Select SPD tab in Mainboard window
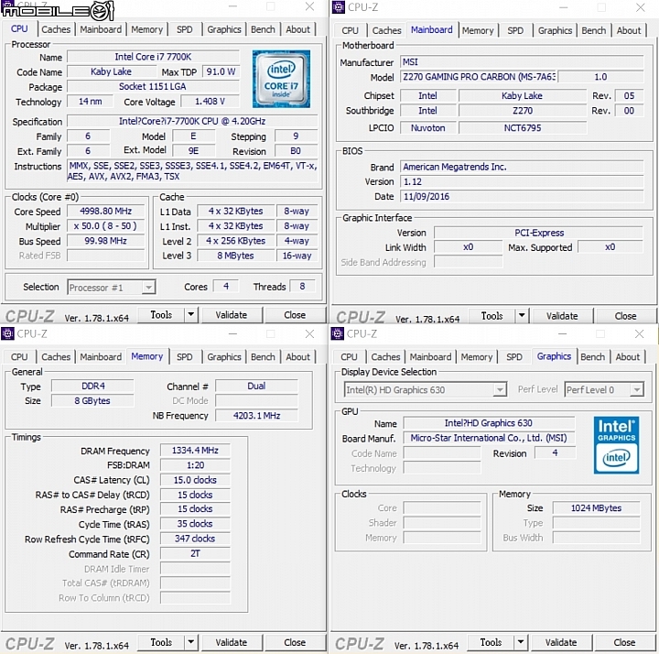The image size is (659, 654). point(515,31)
